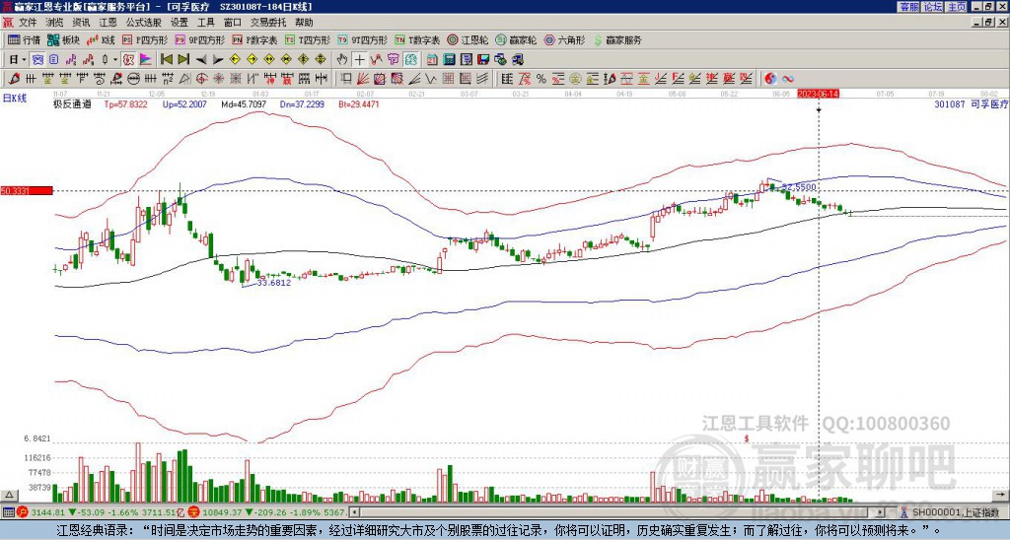Click the 301087 可孚医疗 stock label
Image resolution: width=1010 pixels, height=540 pixels.
pos(972,103)
